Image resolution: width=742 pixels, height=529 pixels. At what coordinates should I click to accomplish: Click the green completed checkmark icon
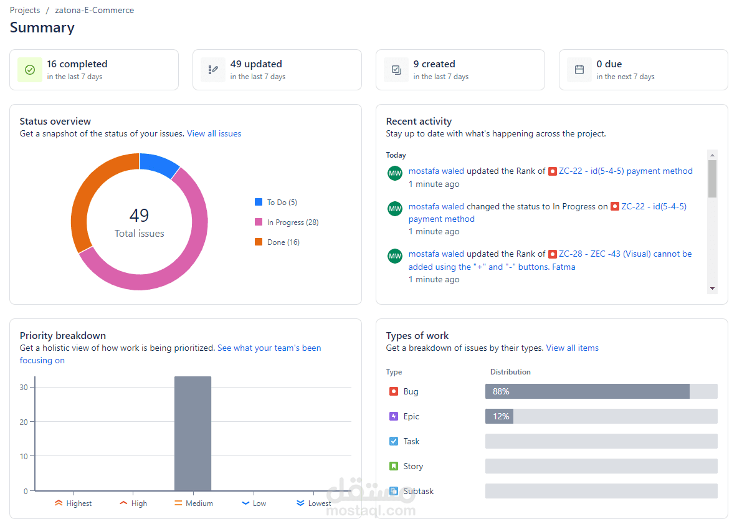(29, 70)
